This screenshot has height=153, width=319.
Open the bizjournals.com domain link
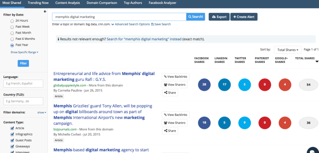click(x=65, y=129)
